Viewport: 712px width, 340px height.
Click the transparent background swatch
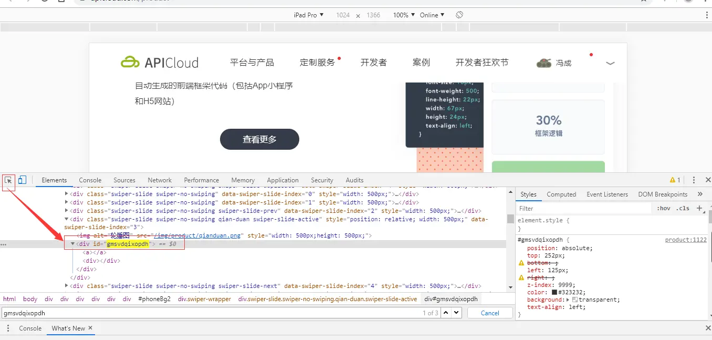tap(575, 300)
